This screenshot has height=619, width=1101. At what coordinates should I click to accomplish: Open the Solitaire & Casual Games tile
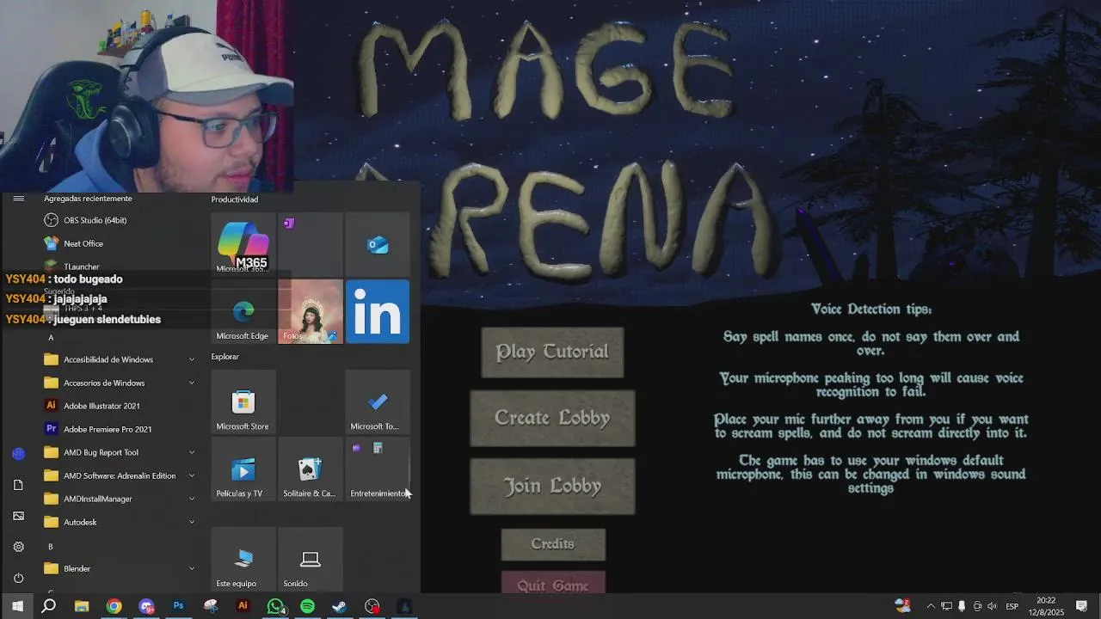311,469
